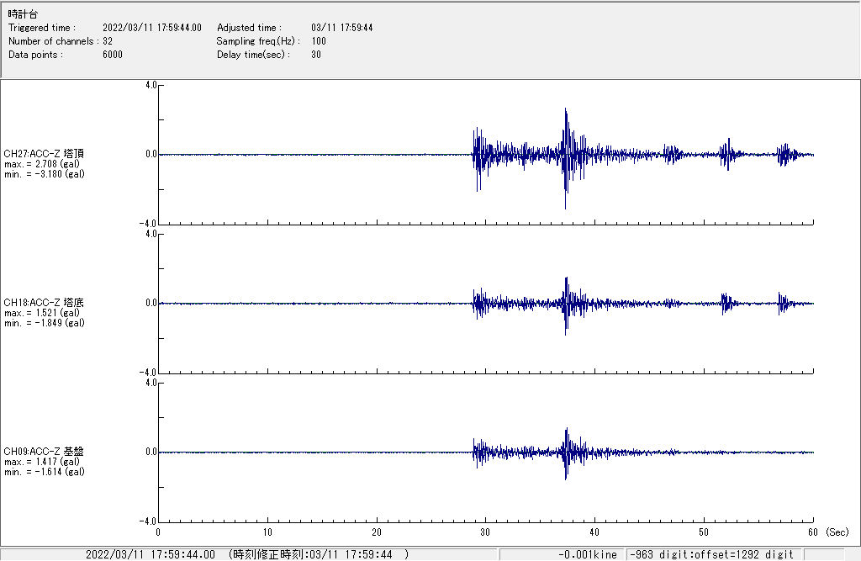Click the 30 second tick on time axis

485,532
